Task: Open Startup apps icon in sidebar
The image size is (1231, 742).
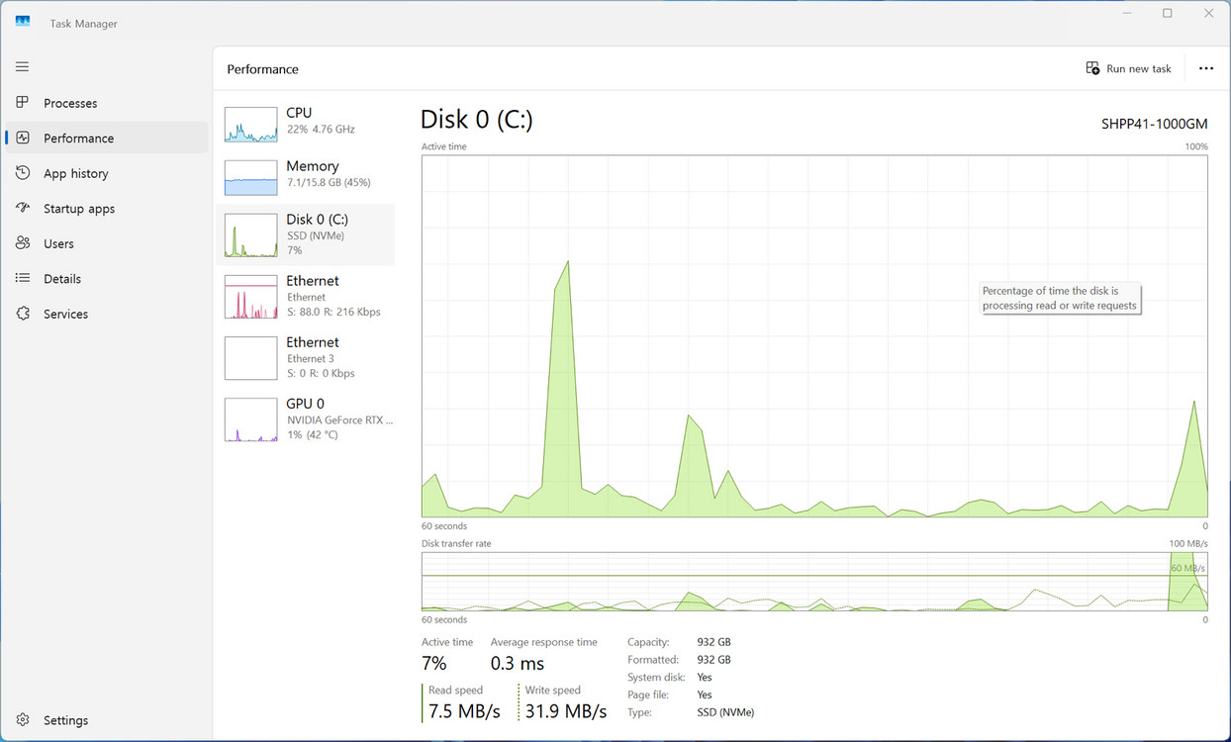Action: pyautogui.click(x=23, y=209)
